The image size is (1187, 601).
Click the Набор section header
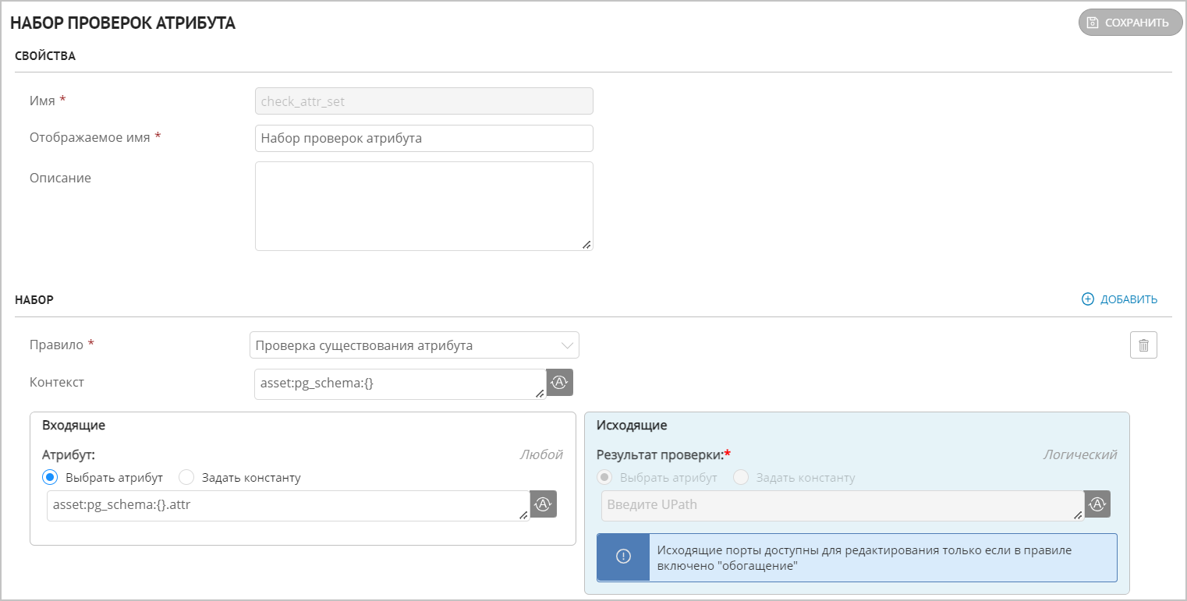coord(34,299)
